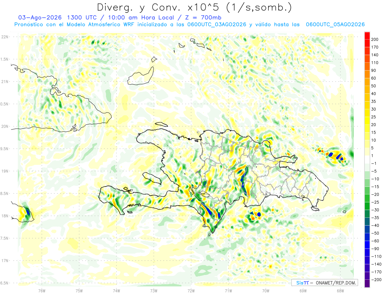The image size is (382, 295).
Task: Click the -15 color scale label
Action: point(375,187)
